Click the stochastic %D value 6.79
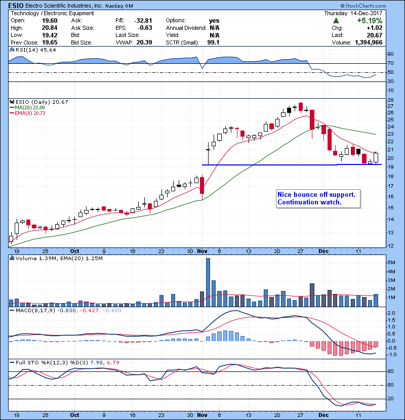The height and width of the screenshot is (420, 405). pyautogui.click(x=113, y=362)
